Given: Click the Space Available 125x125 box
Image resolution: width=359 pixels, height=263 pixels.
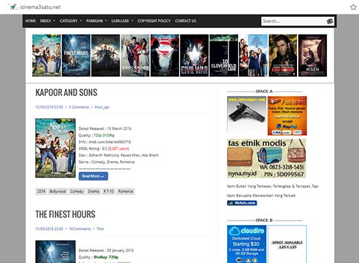Looking at the screenshot, I should click(287, 244).
